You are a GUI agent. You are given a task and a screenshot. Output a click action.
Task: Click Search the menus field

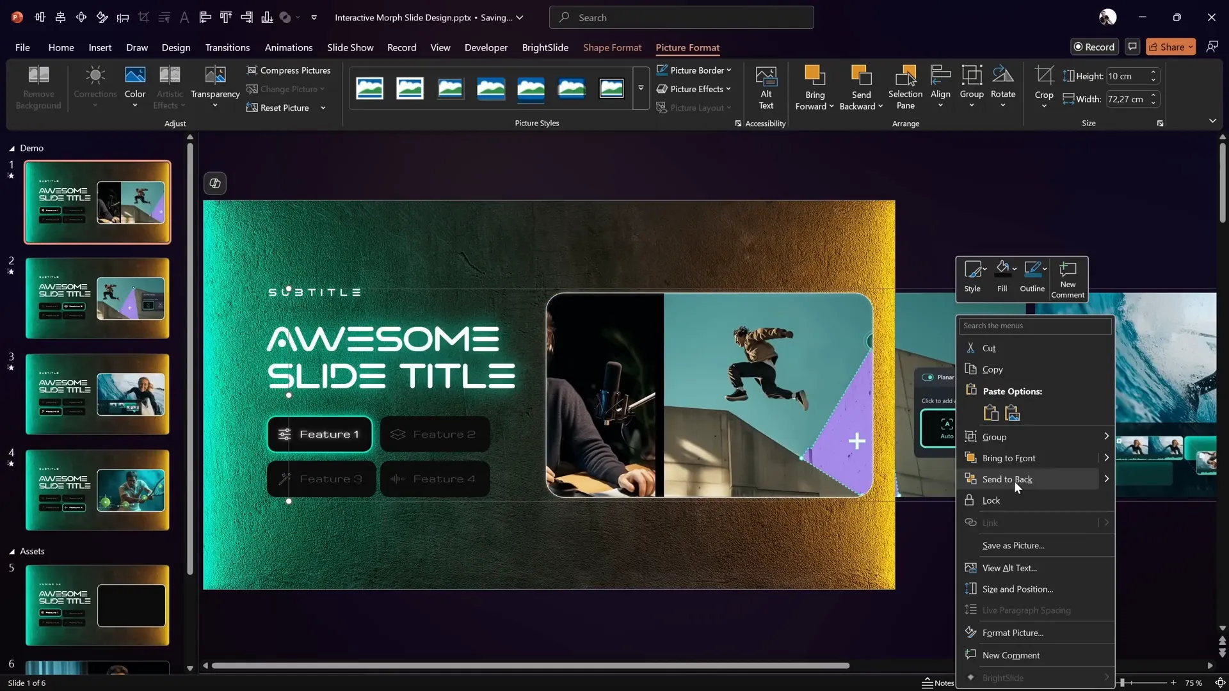click(1035, 326)
